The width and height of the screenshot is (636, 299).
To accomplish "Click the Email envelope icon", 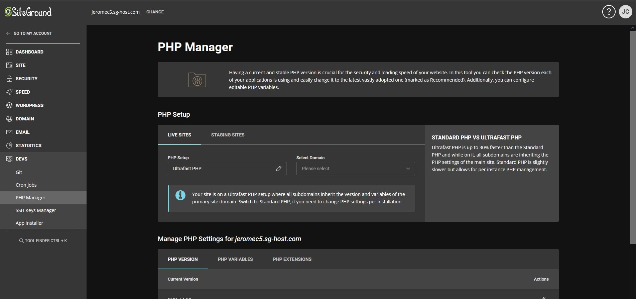I will click(9, 132).
